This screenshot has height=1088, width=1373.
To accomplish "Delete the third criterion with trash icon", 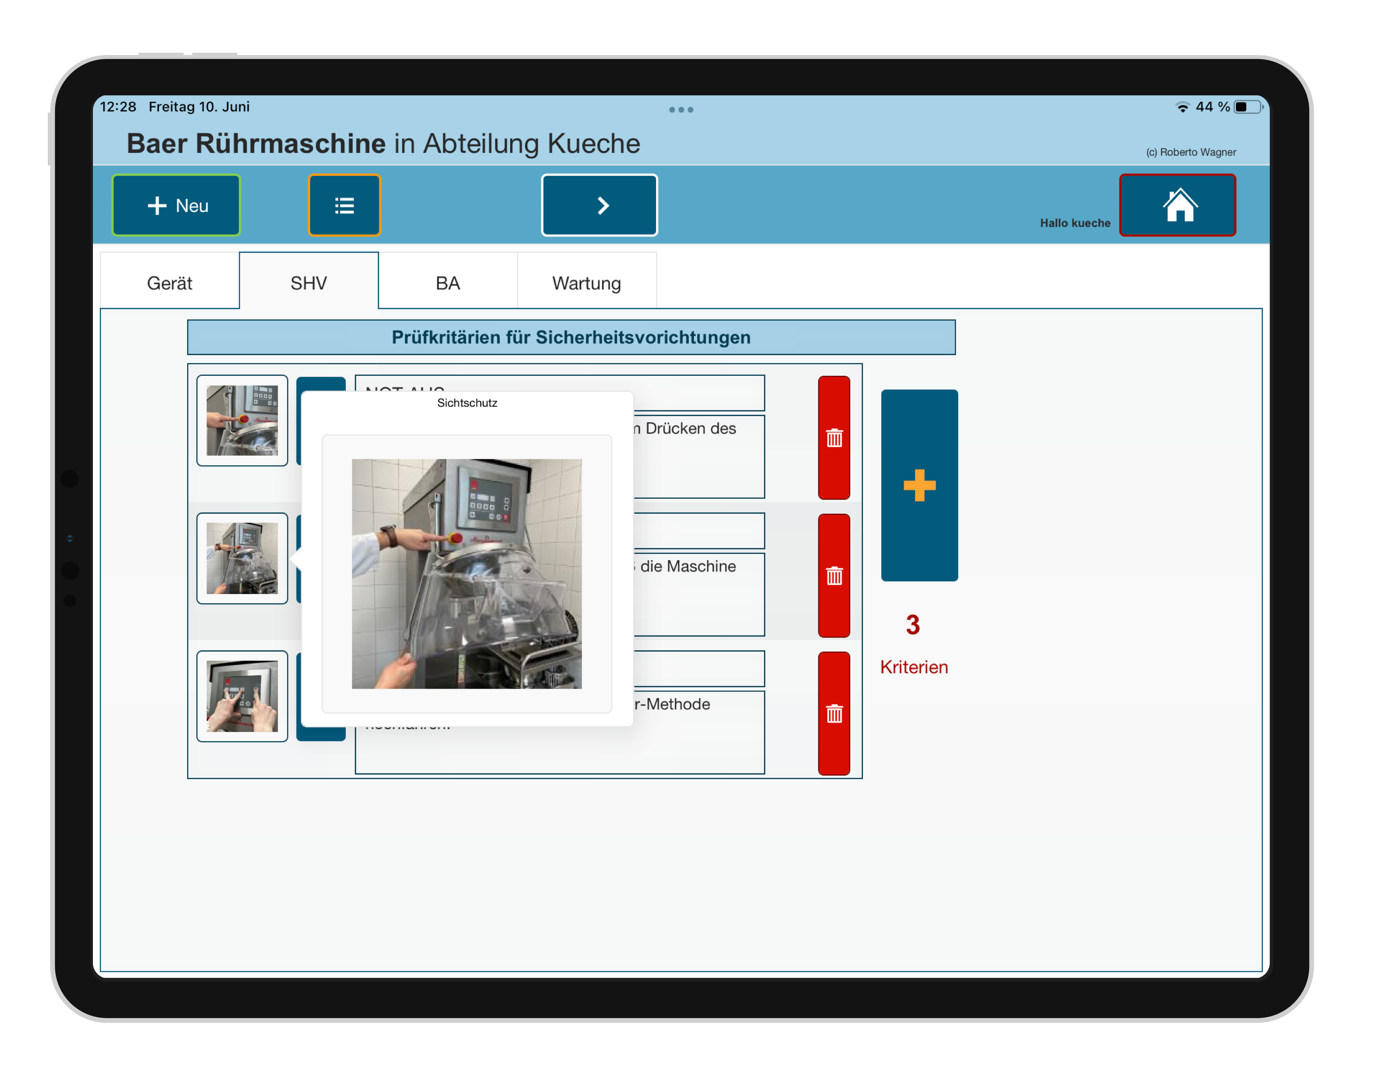I will 833,713.
